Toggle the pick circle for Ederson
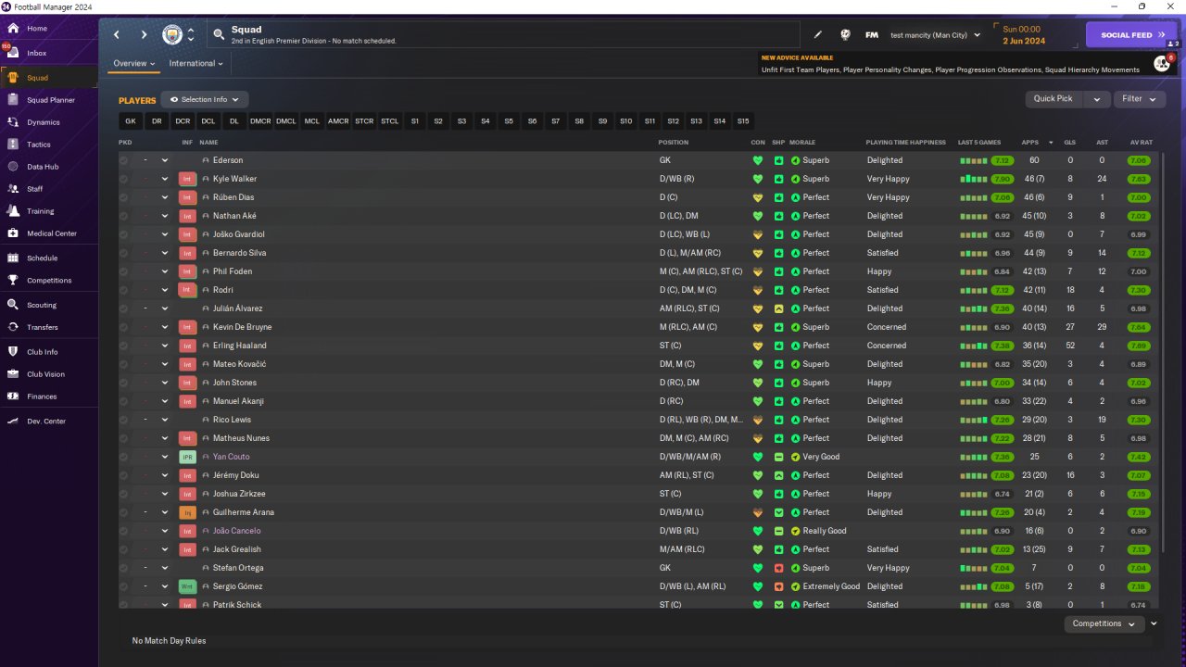The width and height of the screenshot is (1186, 667). point(124,160)
